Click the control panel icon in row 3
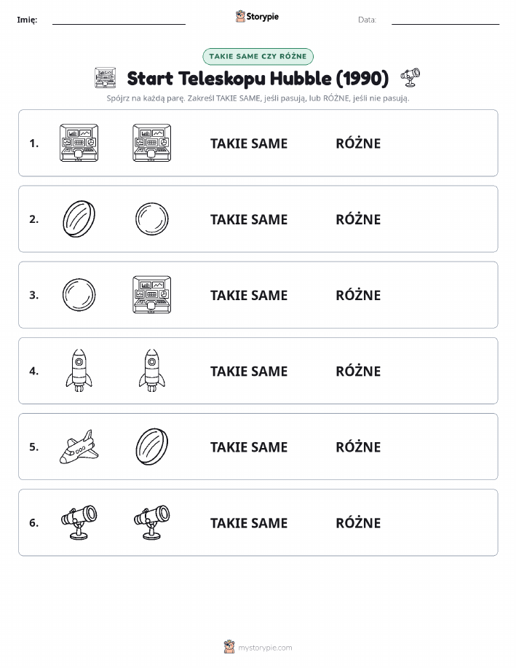Viewport: 516px width, 668px height. 152,295
